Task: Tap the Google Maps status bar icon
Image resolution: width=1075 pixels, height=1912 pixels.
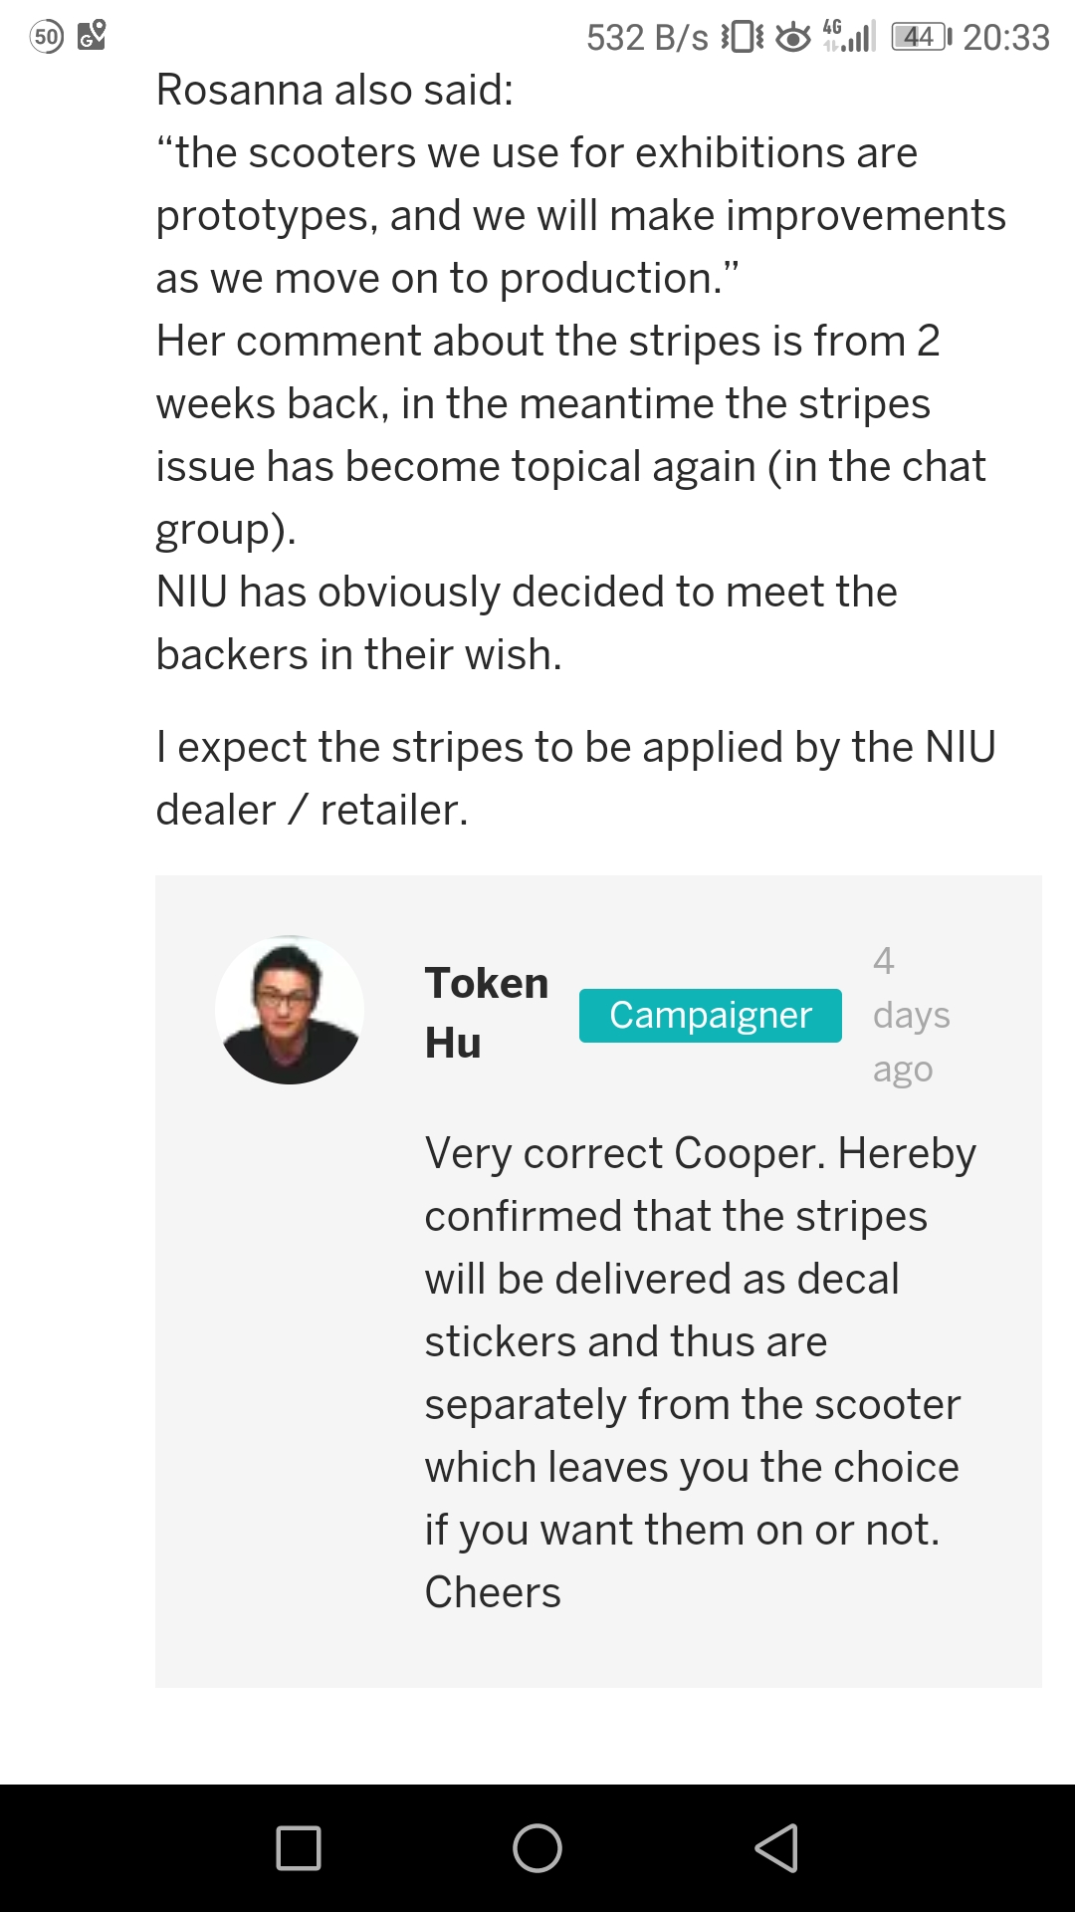Action: [x=92, y=36]
